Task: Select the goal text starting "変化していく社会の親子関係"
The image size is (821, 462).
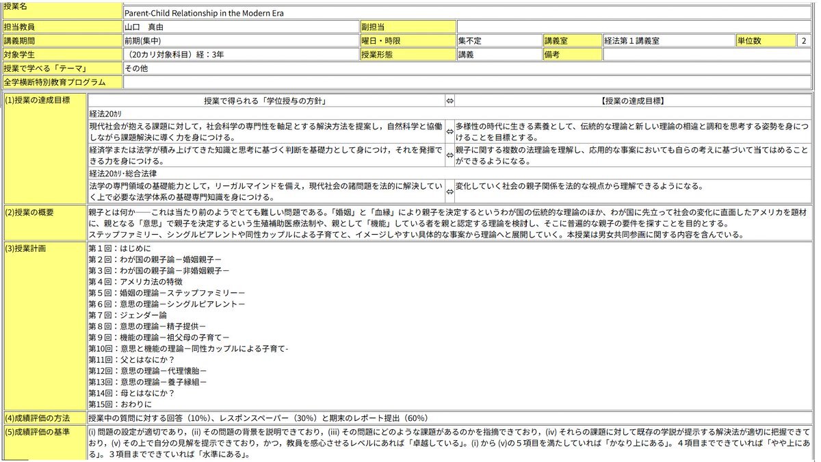Action: pos(579,185)
